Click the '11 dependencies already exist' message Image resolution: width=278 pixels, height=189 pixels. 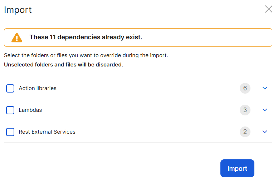(x=86, y=37)
